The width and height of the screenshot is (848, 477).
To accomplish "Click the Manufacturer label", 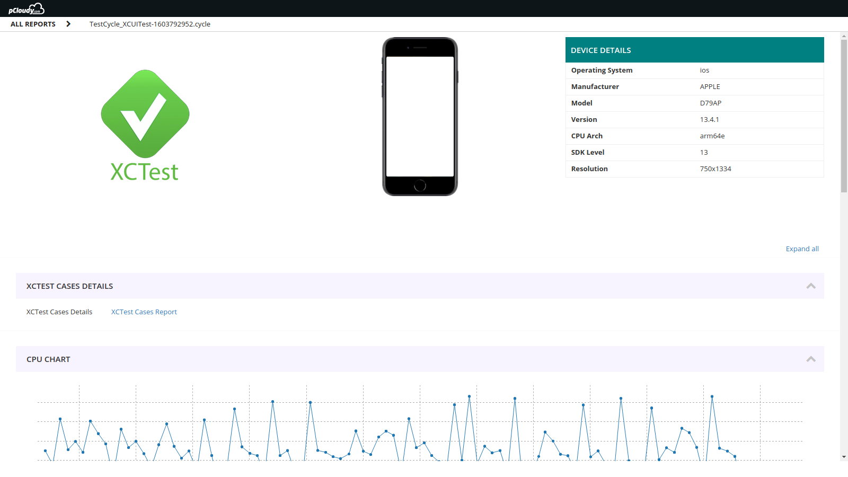I will click(595, 86).
